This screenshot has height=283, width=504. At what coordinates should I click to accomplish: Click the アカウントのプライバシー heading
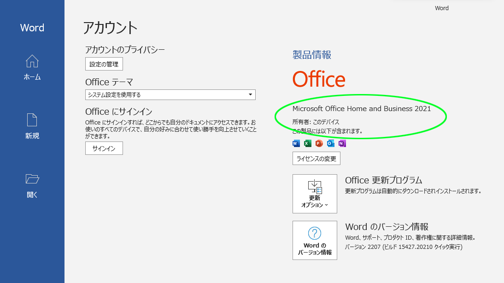(125, 49)
